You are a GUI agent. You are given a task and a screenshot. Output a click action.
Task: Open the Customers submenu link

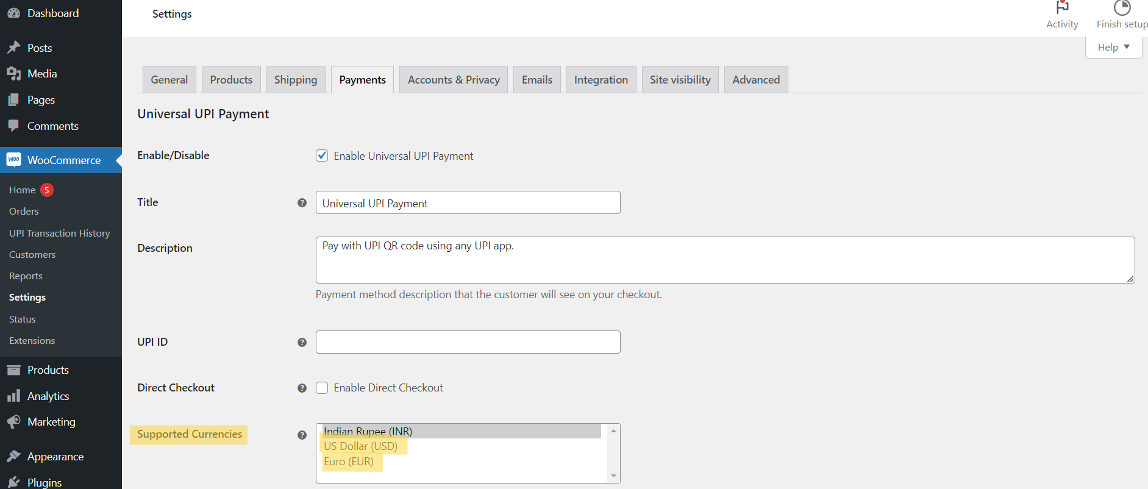click(x=32, y=255)
